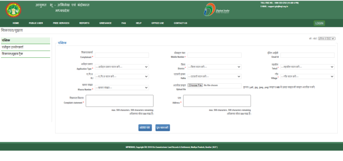Open the R.I dropdown
This screenshot has width=343, height=161.
point(121,76)
